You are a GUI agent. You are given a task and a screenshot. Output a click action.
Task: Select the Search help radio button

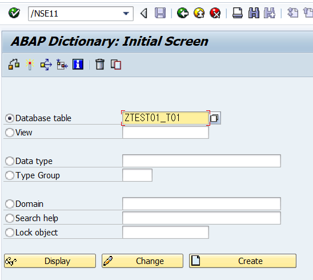coord(10,218)
